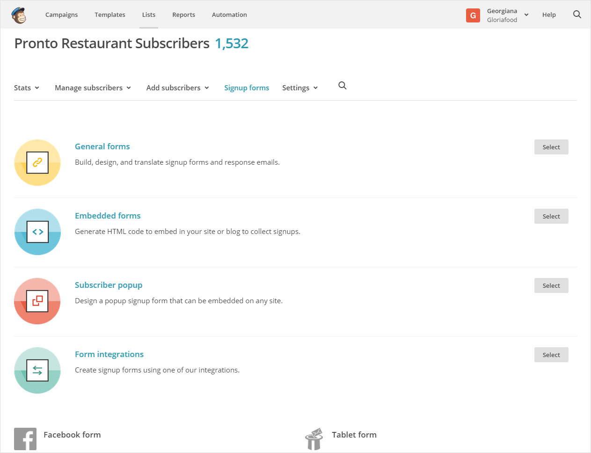The height and width of the screenshot is (453, 591).
Task: Click the 'Generate HTML code to embed' description
Action: 188,232
